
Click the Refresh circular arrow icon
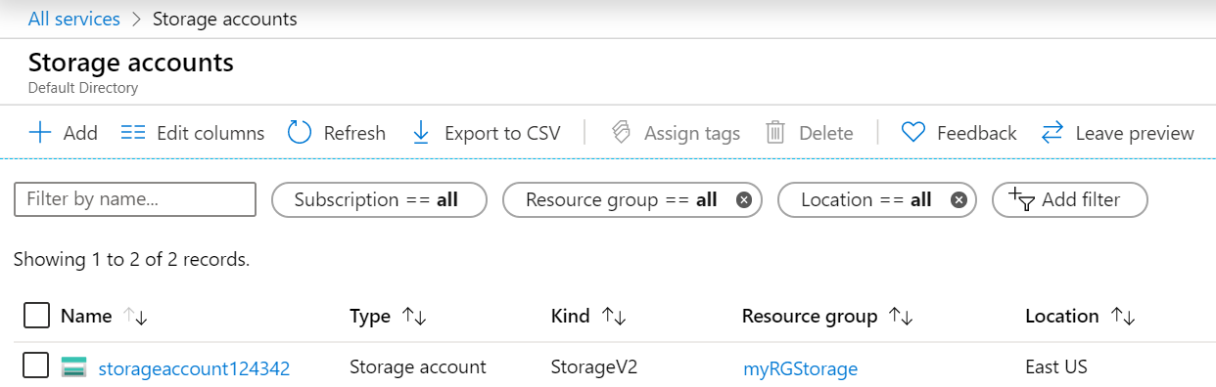click(300, 133)
